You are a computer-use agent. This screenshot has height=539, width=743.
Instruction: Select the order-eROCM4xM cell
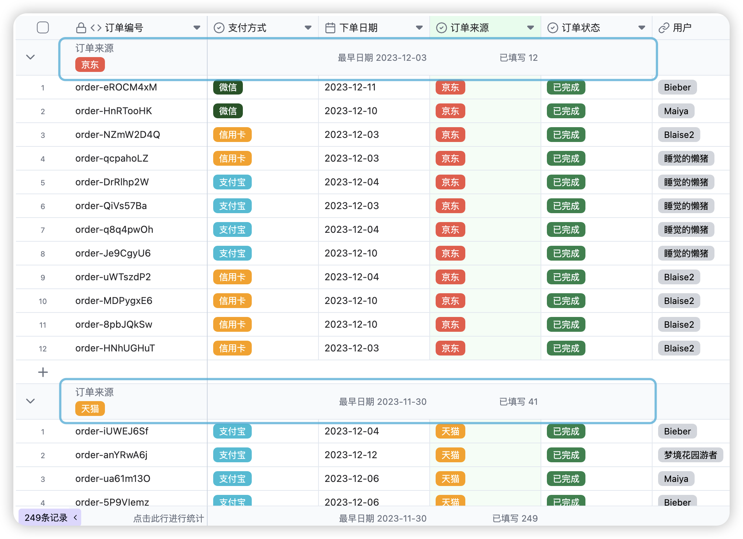[x=116, y=87]
